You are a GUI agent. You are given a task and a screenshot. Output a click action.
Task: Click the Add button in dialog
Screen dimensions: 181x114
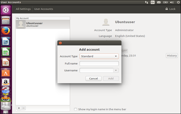[111, 78]
